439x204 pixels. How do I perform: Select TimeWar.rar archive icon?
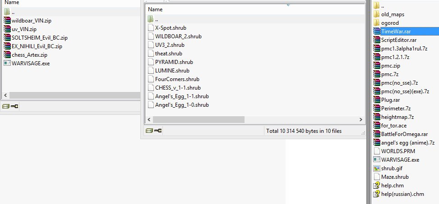pos(377,32)
